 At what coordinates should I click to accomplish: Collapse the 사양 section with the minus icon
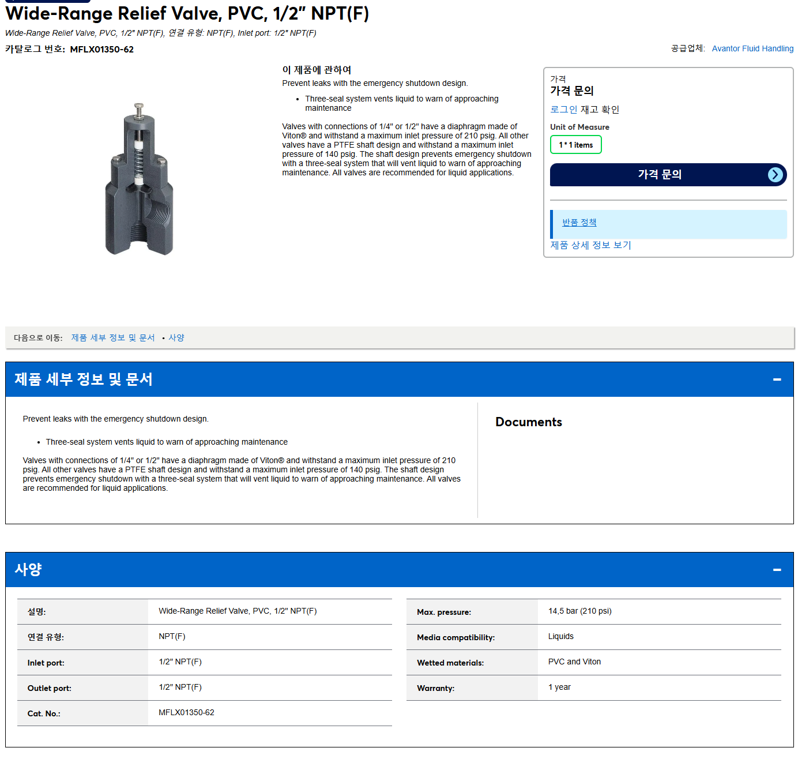click(x=777, y=570)
